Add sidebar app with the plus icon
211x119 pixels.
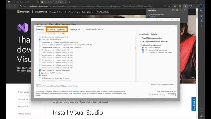click(201, 26)
